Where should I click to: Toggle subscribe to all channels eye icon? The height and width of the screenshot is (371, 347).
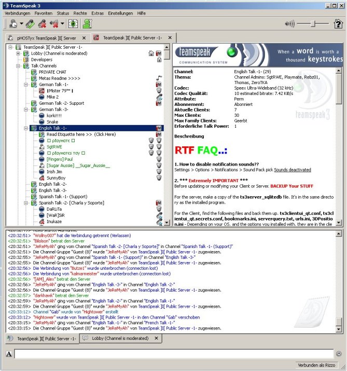(73, 24)
